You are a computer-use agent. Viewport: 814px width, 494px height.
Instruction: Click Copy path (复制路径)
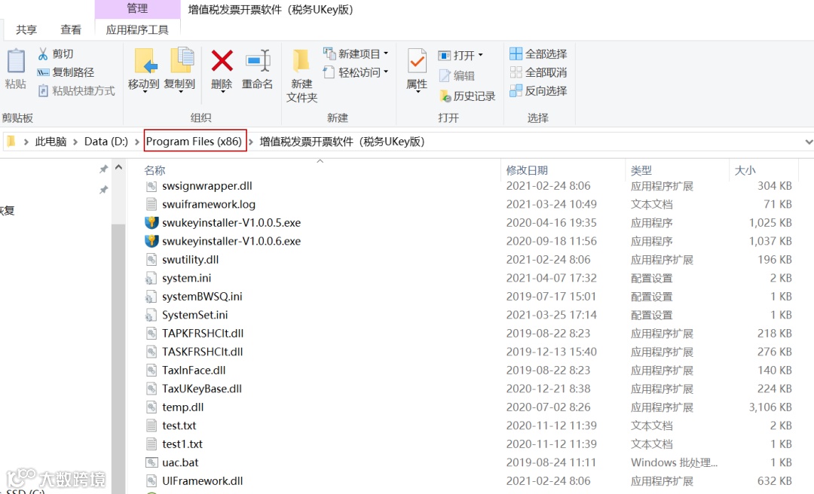click(66, 72)
